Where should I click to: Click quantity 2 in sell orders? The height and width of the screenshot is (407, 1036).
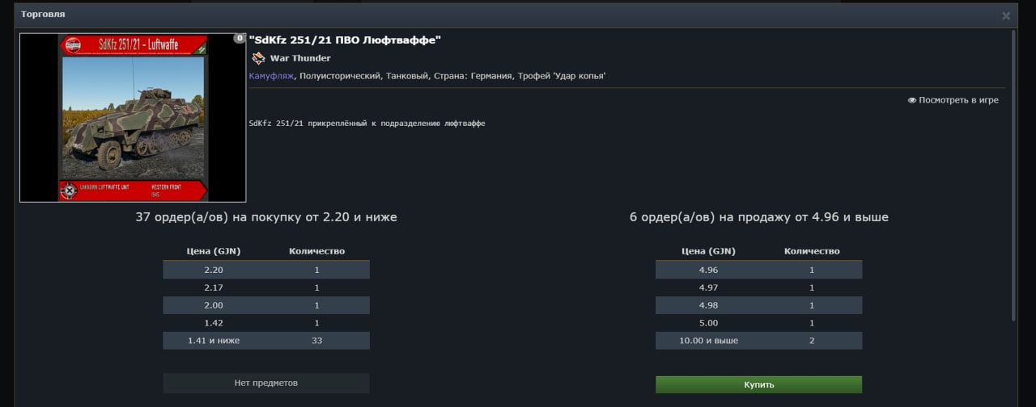pos(812,341)
